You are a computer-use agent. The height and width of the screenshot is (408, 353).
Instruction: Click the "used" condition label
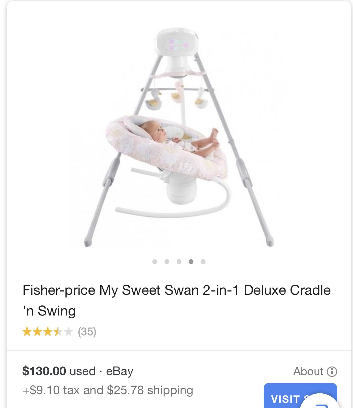point(82,371)
